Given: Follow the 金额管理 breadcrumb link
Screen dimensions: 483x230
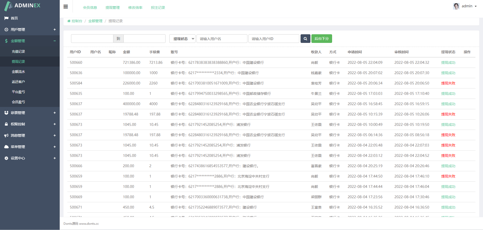Looking at the screenshot, I should click(95, 21).
